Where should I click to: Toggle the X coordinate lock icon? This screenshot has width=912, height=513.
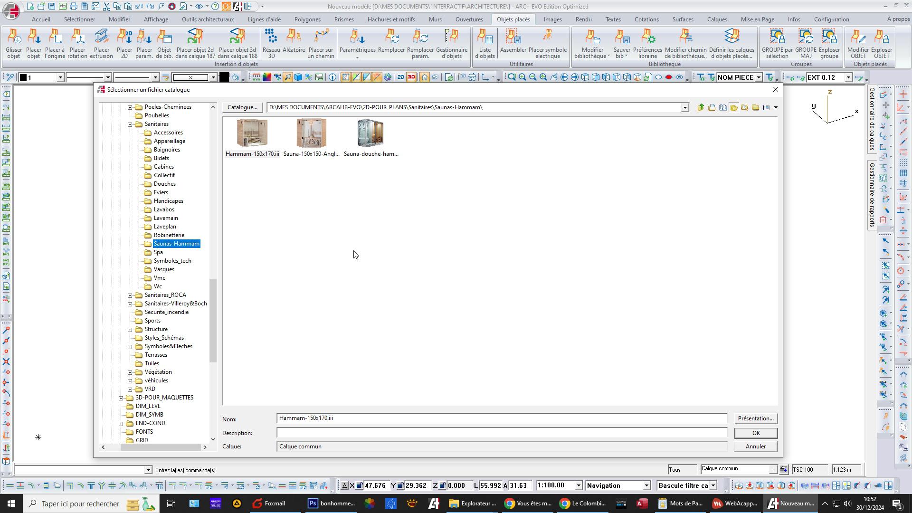360,485
